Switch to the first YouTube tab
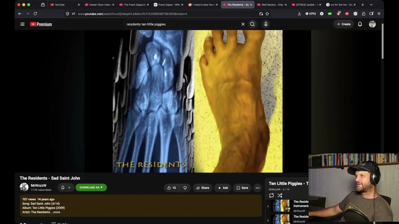This screenshot has width=399, height=224. (x=65, y=5)
